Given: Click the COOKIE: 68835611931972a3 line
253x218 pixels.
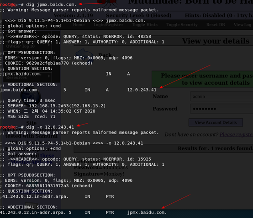Looking at the screenshot, I should coord(46,186).
